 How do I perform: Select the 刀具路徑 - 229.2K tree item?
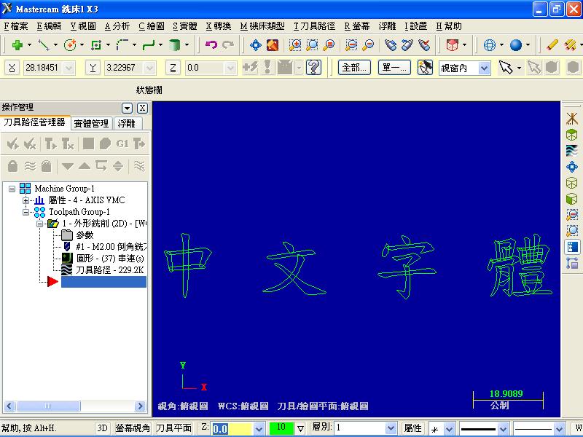[110, 270]
